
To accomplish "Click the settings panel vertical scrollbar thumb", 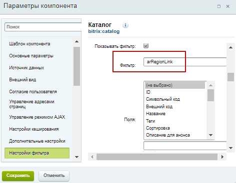I will click(x=230, y=77).
